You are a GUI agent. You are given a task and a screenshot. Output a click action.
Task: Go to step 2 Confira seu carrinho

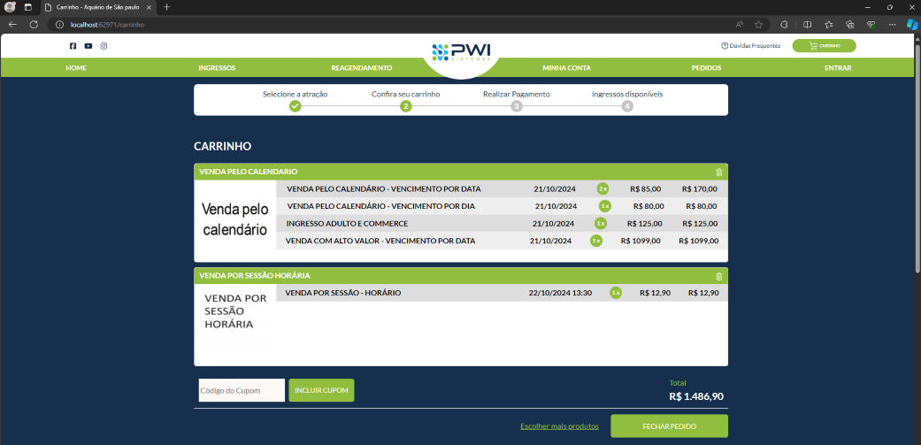pyautogui.click(x=405, y=106)
